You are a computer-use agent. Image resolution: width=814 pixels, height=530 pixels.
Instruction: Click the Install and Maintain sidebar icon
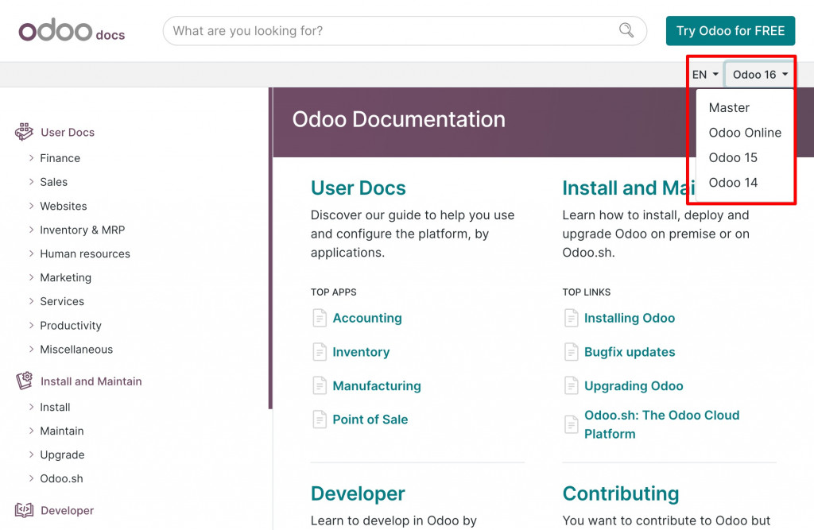[24, 381]
